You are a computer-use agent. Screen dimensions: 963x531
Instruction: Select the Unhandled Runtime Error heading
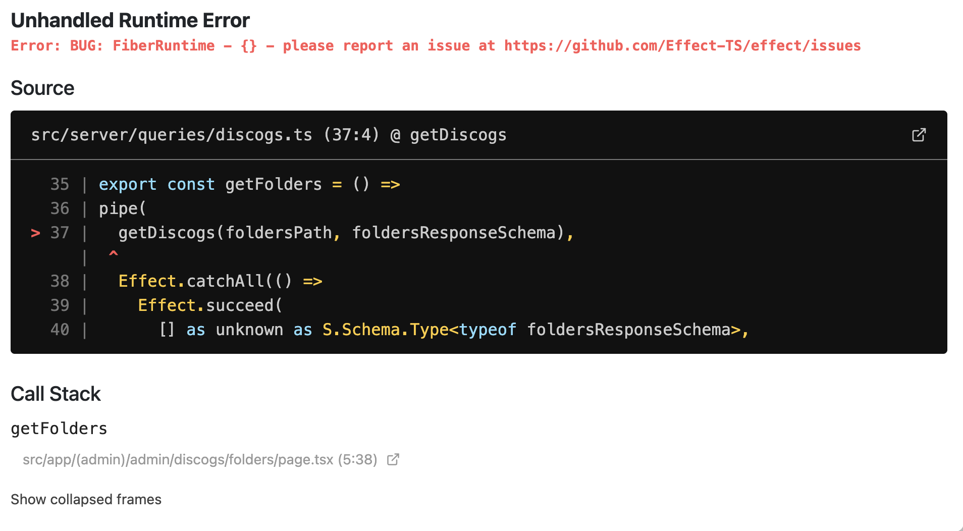point(130,20)
